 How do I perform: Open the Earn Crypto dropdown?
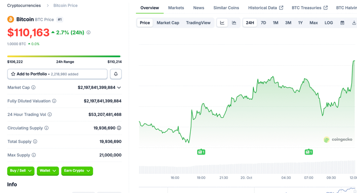click(77, 171)
